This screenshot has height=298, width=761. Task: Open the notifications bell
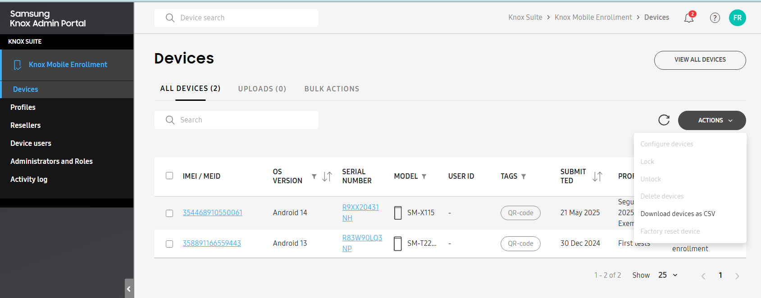689,18
